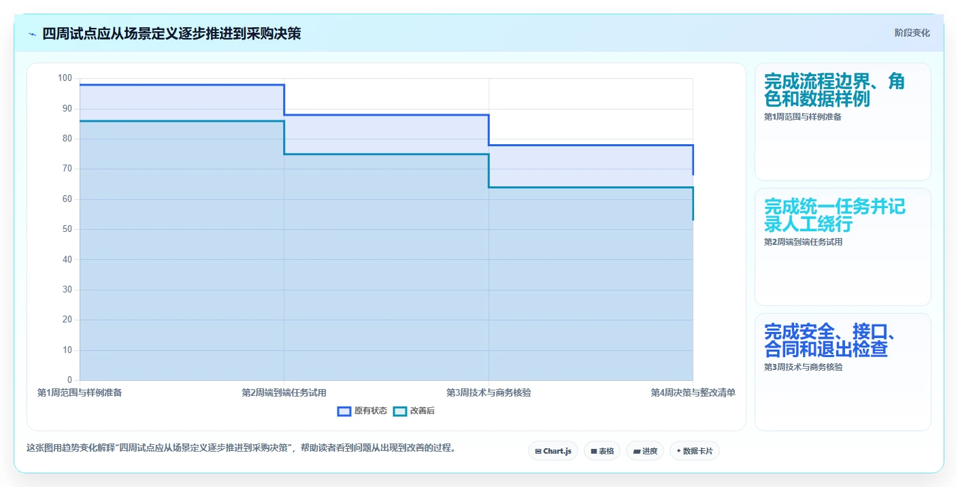Image resolution: width=958 pixels, height=487 pixels.
Task: Click x-axis label 第3周技术与商务核验 under the chart
Action: 489,392
